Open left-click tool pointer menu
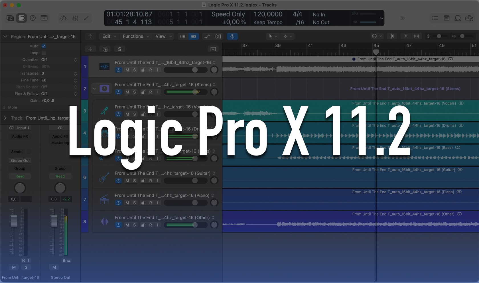The image size is (479, 283). (x=273, y=36)
